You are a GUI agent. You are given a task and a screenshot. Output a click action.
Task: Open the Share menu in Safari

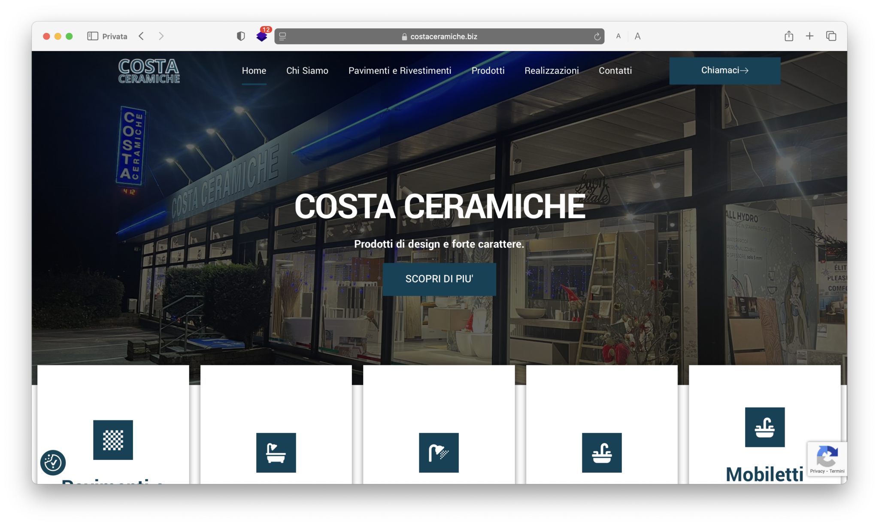(789, 36)
